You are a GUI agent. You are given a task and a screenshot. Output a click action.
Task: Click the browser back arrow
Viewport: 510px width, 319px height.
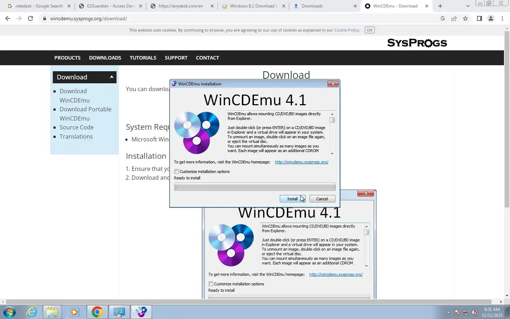(8, 18)
